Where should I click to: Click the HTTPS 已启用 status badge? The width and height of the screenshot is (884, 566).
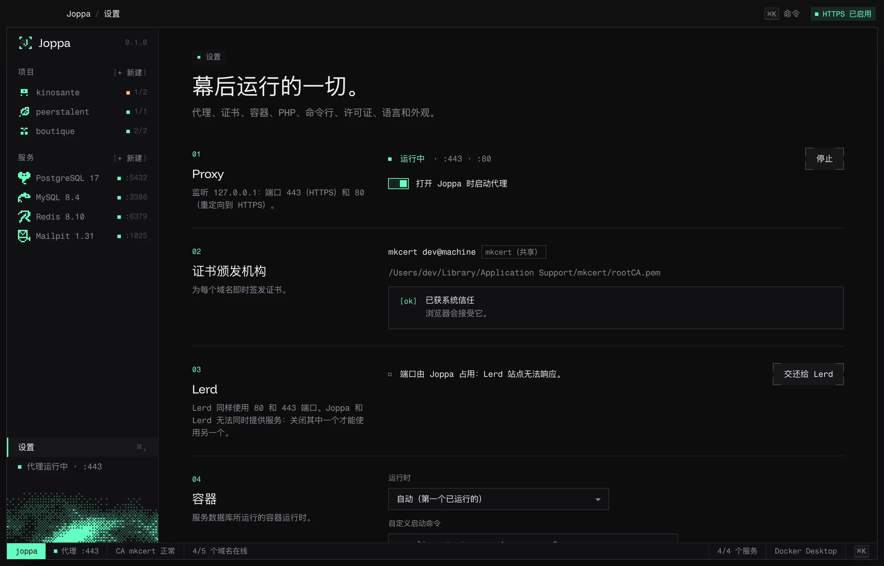point(843,14)
